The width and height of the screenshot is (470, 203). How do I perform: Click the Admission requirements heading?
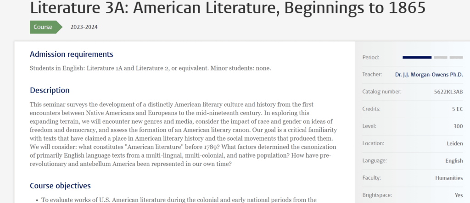coord(72,54)
